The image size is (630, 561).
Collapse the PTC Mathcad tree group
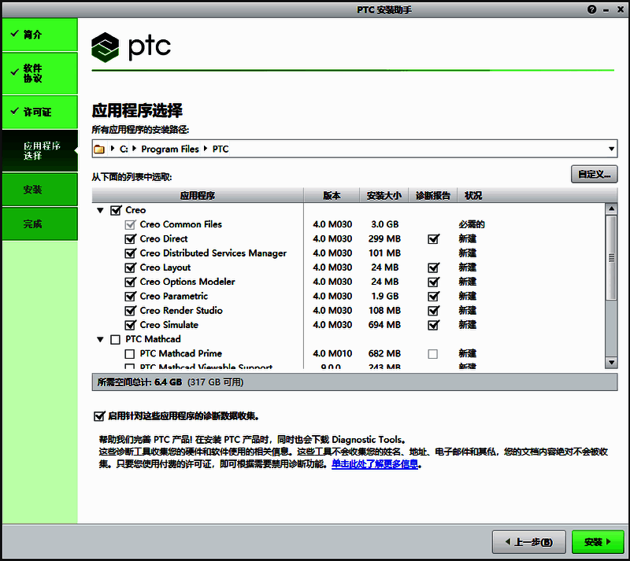tap(101, 340)
